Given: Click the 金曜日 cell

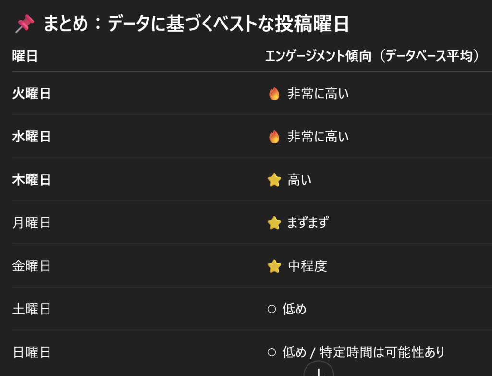Looking at the screenshot, I should (32, 266).
